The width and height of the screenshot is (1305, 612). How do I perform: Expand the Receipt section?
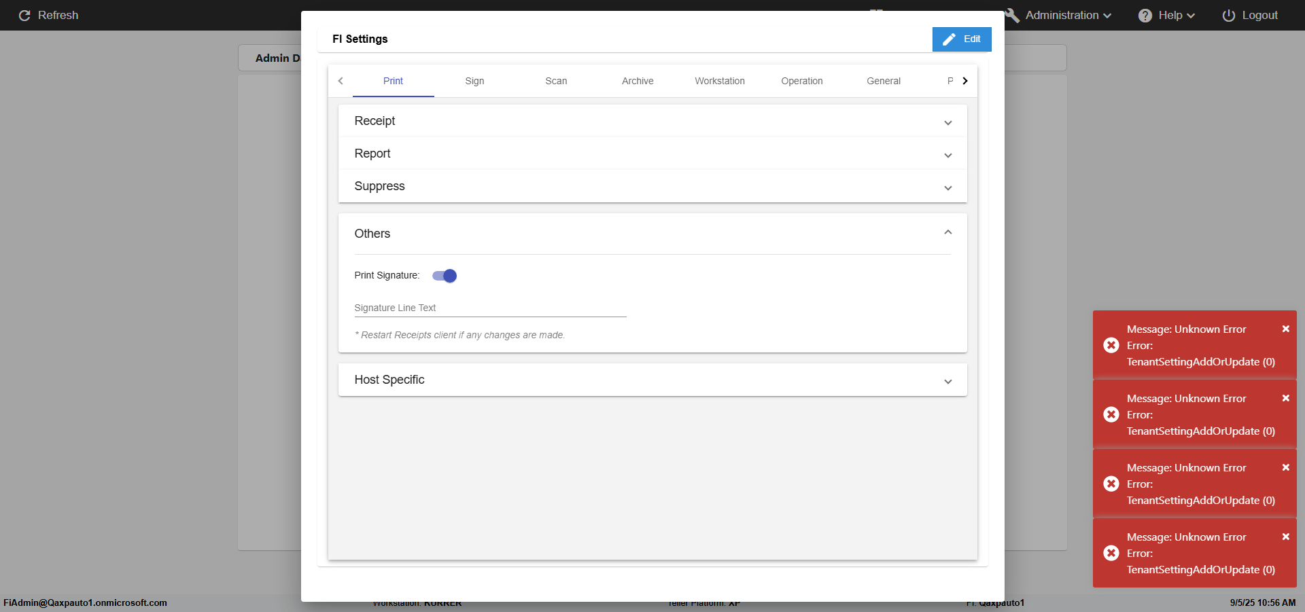(947, 123)
